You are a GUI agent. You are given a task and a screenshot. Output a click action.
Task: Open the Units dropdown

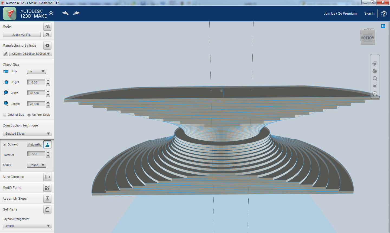pyautogui.click(x=36, y=71)
